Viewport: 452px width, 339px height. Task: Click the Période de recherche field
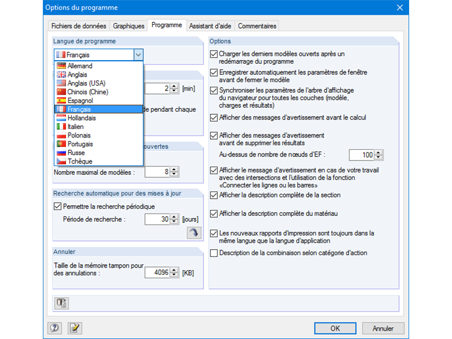pos(158,219)
